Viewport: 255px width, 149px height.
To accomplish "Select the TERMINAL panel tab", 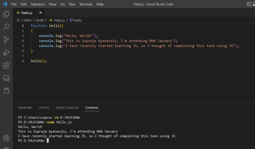I will [x=92, y=108].
